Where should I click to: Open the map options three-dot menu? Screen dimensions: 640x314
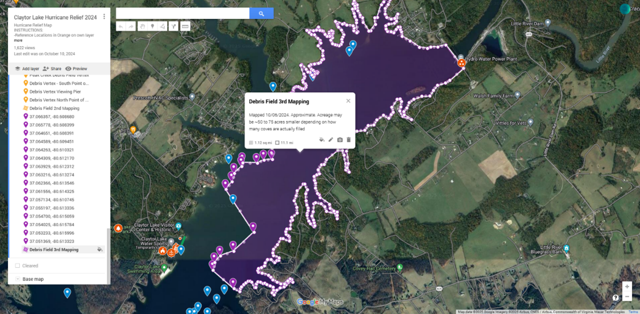click(104, 16)
